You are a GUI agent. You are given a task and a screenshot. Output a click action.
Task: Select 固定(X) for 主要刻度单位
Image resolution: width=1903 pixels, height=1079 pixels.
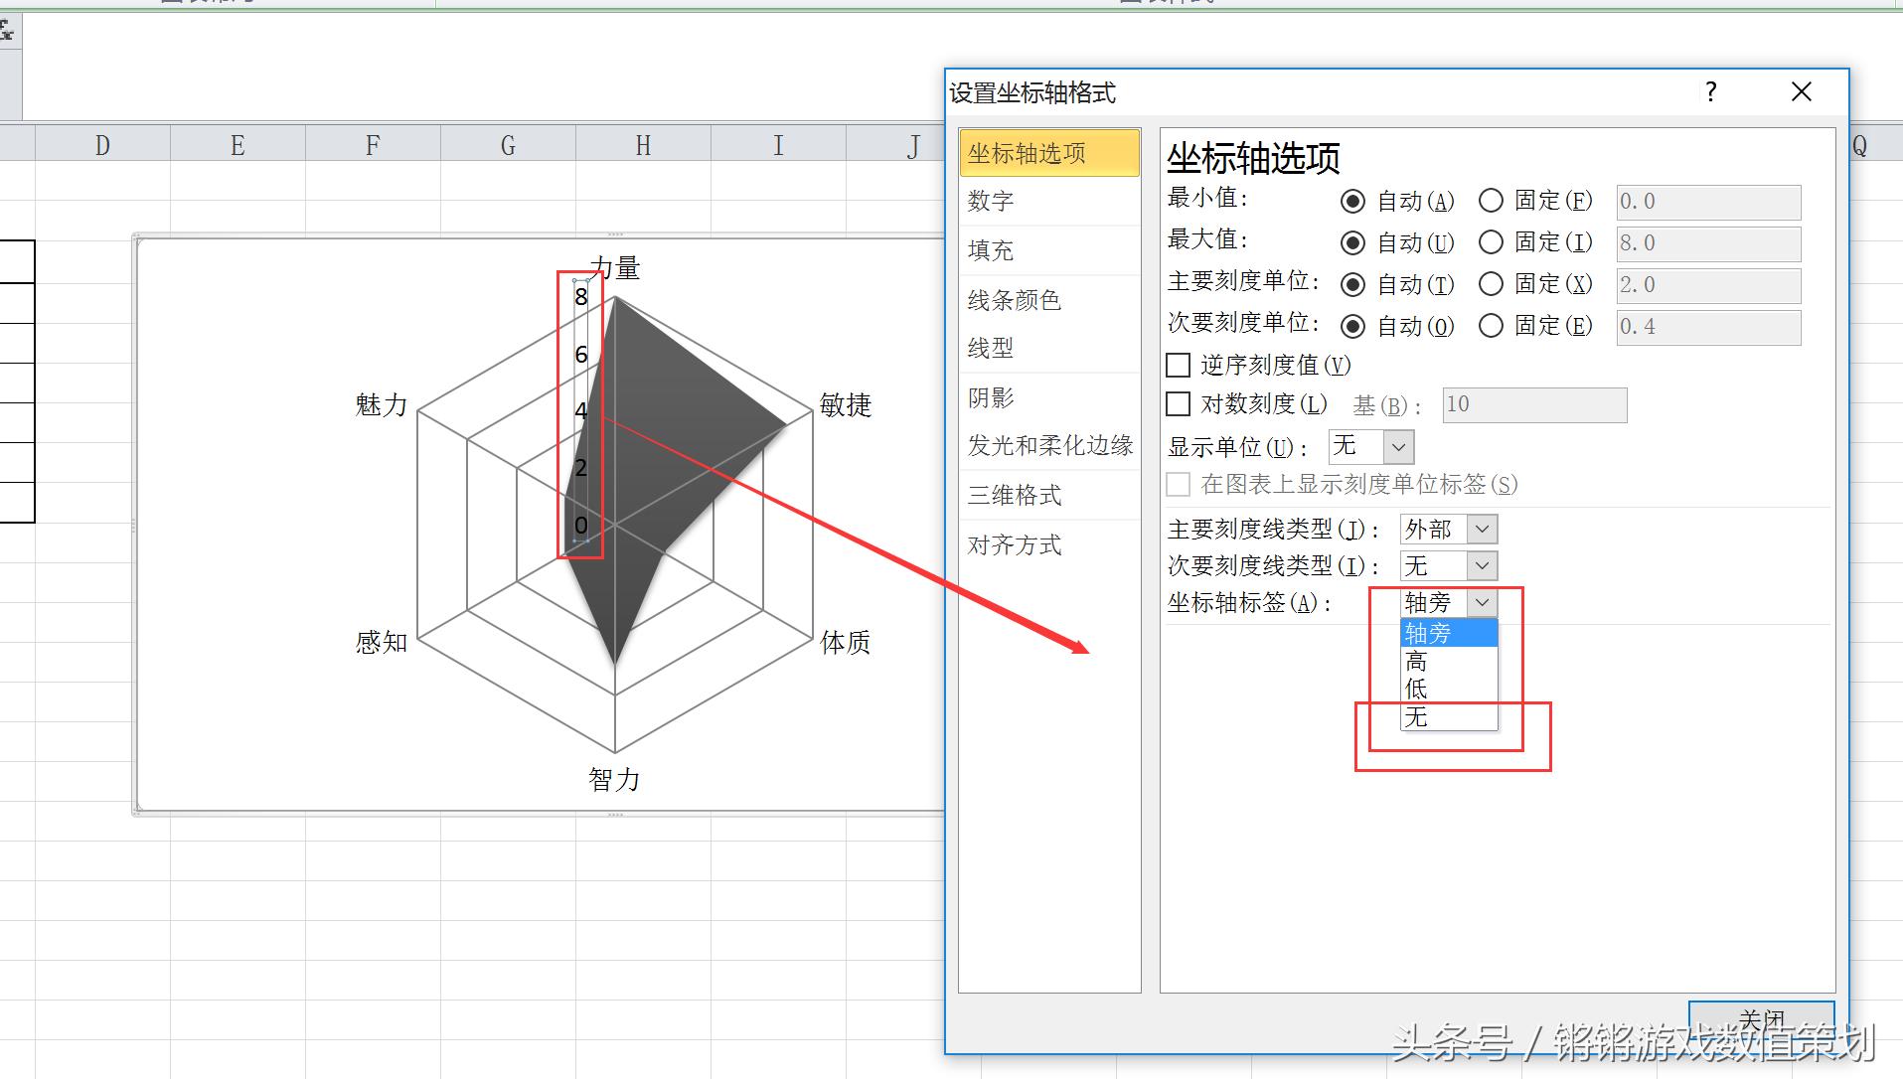tap(1491, 284)
